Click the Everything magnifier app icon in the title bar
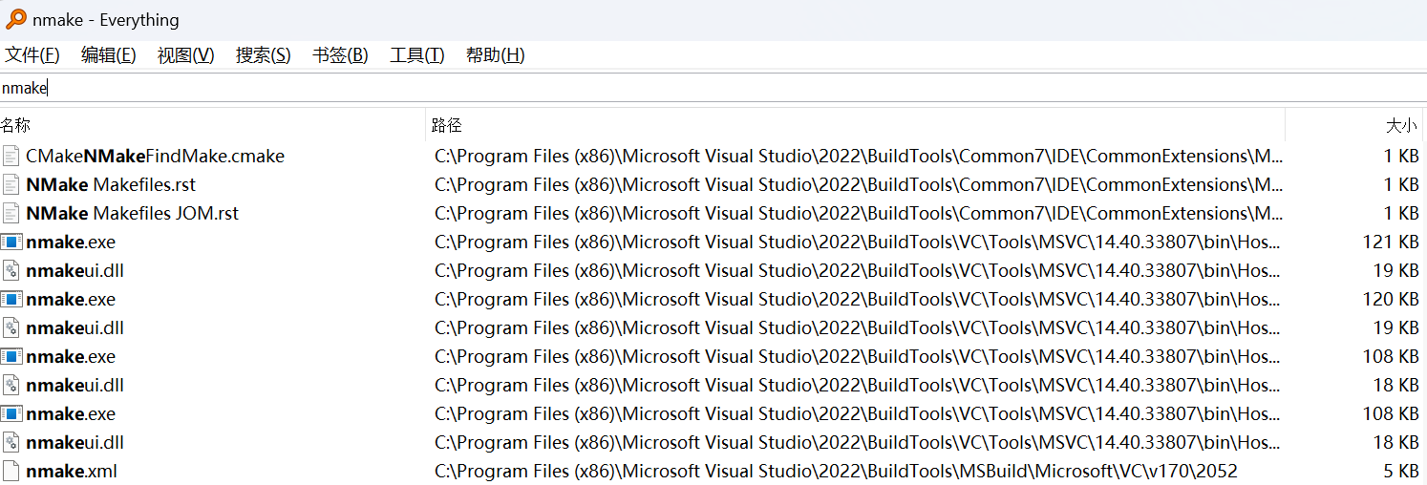 16,19
